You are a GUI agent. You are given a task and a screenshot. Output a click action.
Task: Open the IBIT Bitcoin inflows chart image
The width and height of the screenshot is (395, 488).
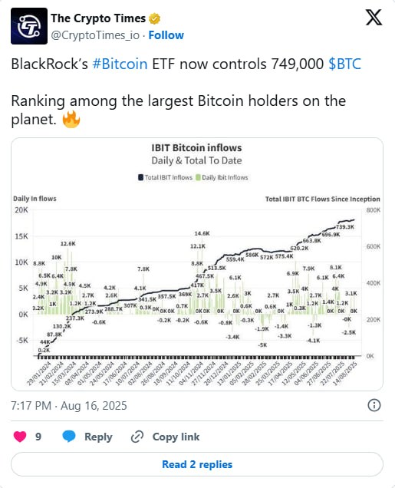(197, 264)
